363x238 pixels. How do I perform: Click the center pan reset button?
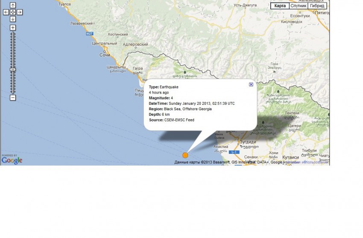[13, 12]
